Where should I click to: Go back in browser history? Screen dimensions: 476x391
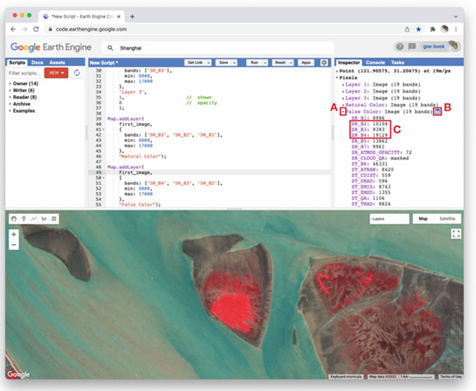[13, 29]
